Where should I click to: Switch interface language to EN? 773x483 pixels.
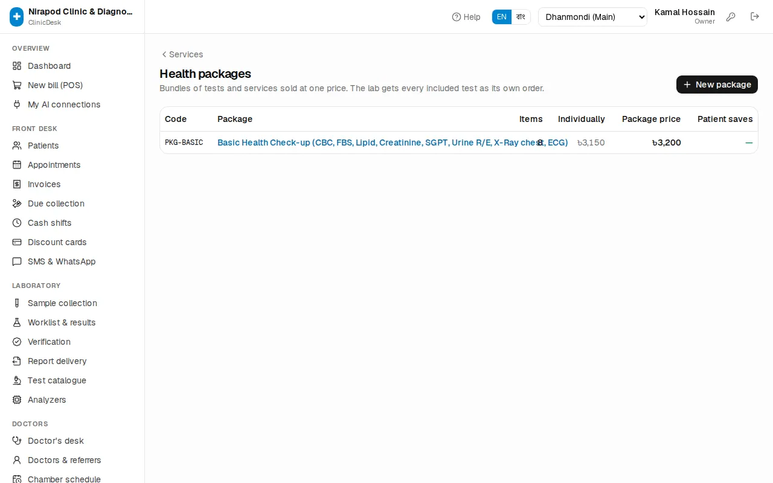coord(502,17)
